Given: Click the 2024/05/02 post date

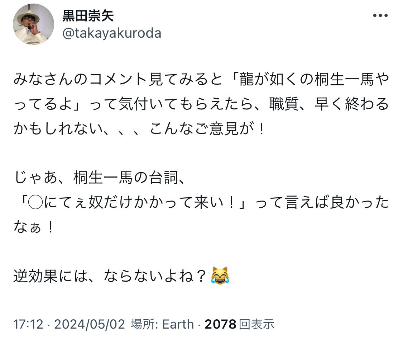Looking at the screenshot, I should pyautogui.click(x=90, y=324).
